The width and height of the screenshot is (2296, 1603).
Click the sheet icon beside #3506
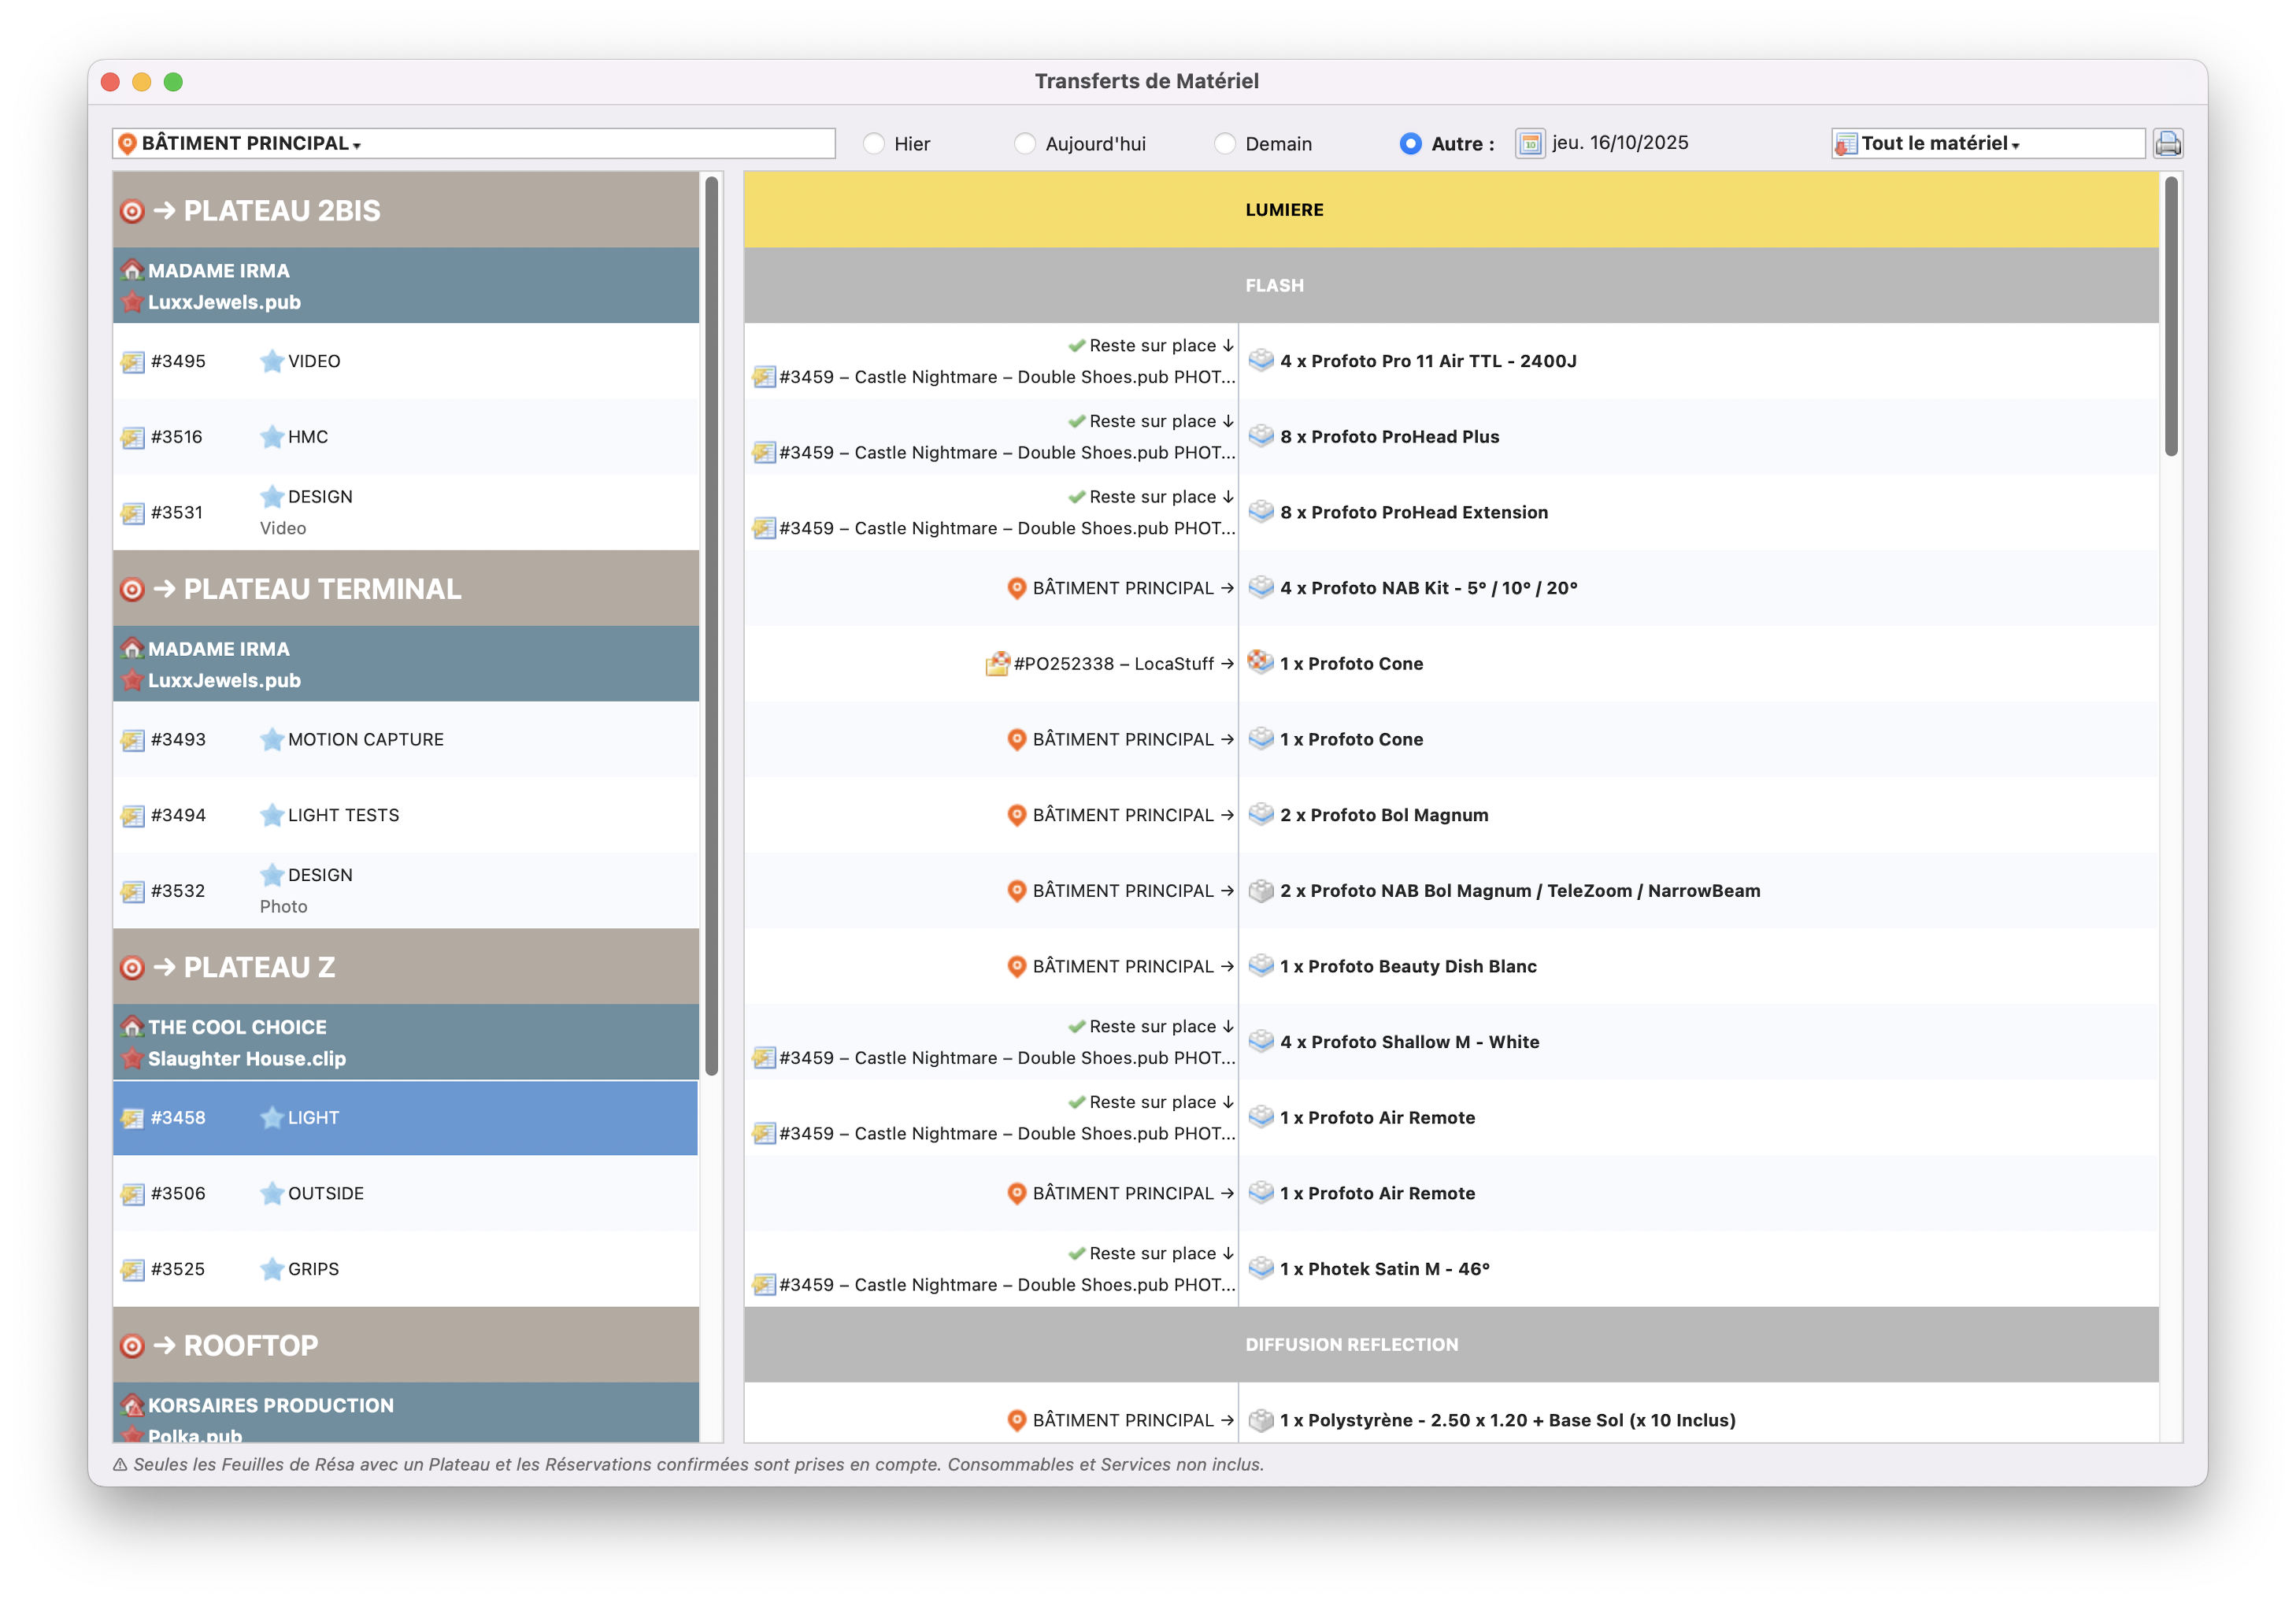tap(132, 1194)
